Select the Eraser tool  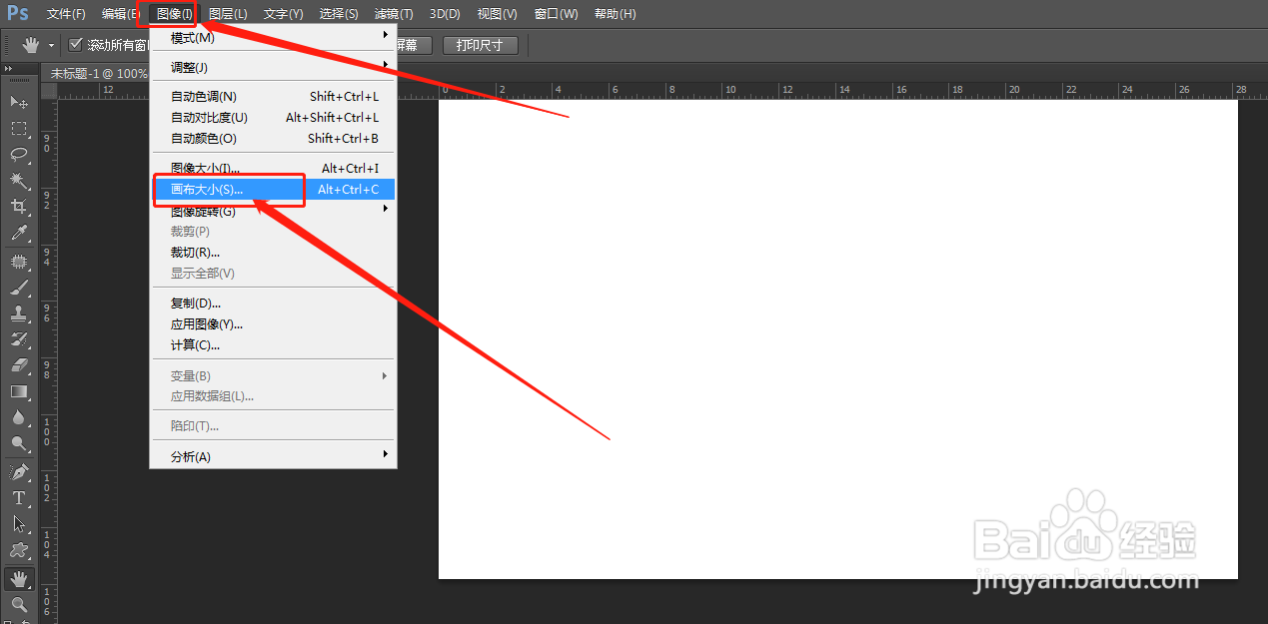19,365
